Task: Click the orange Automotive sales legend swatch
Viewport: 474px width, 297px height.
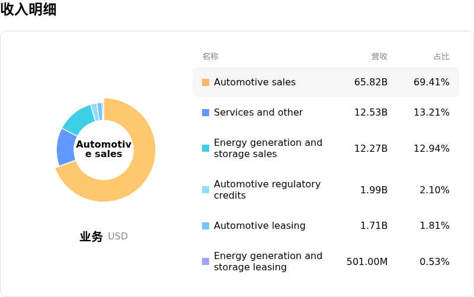Action: click(x=206, y=82)
